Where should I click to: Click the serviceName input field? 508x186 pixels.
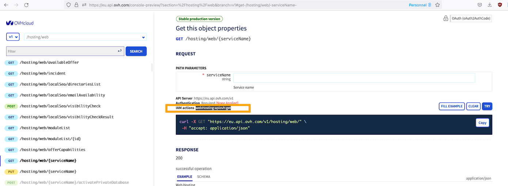click(x=354, y=78)
